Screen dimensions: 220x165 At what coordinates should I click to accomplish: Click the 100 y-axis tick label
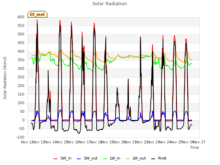[21, 103]
